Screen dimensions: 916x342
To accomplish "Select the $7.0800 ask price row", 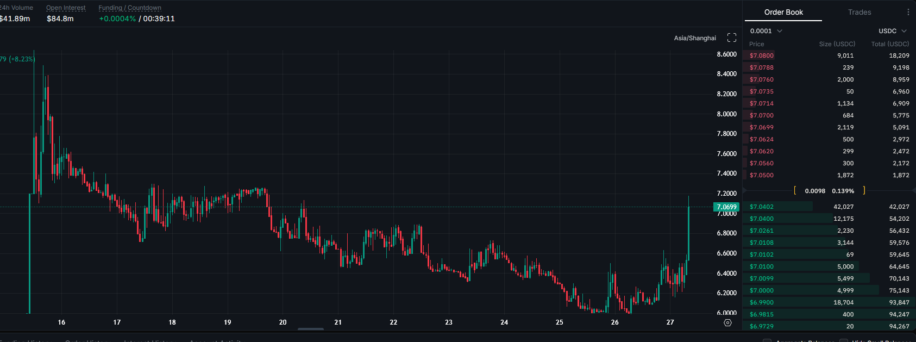I will (829, 55).
